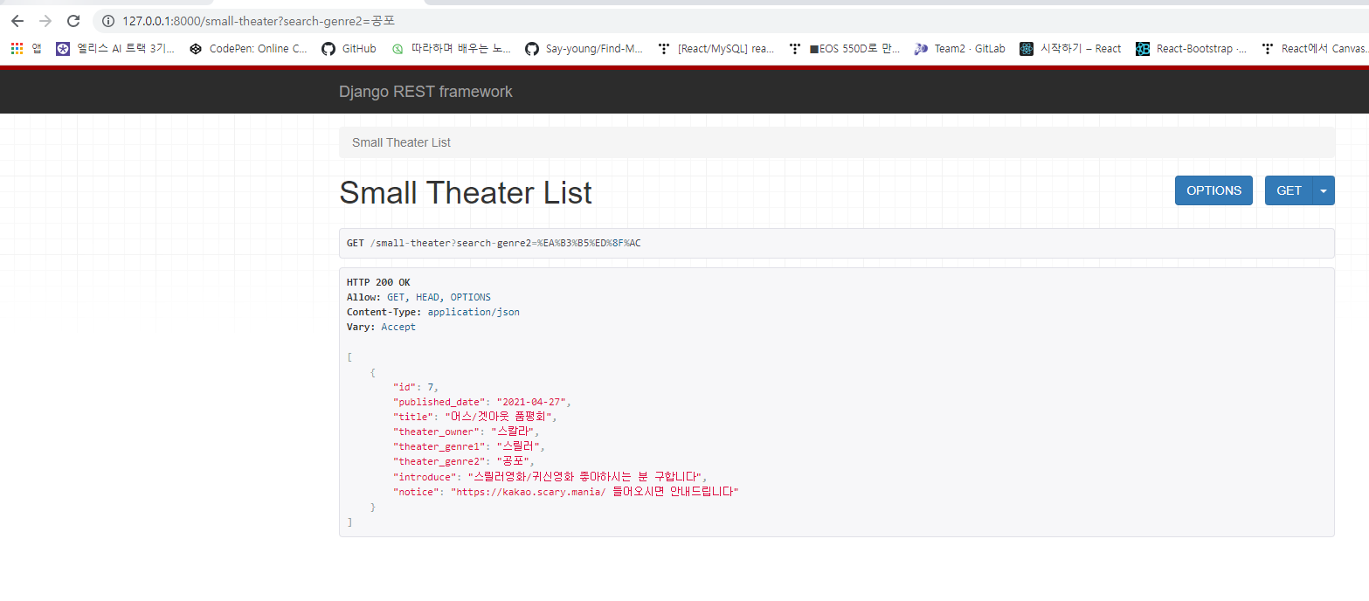Click the Content-Type application/json line
The height and width of the screenshot is (601, 1369).
pos(433,312)
